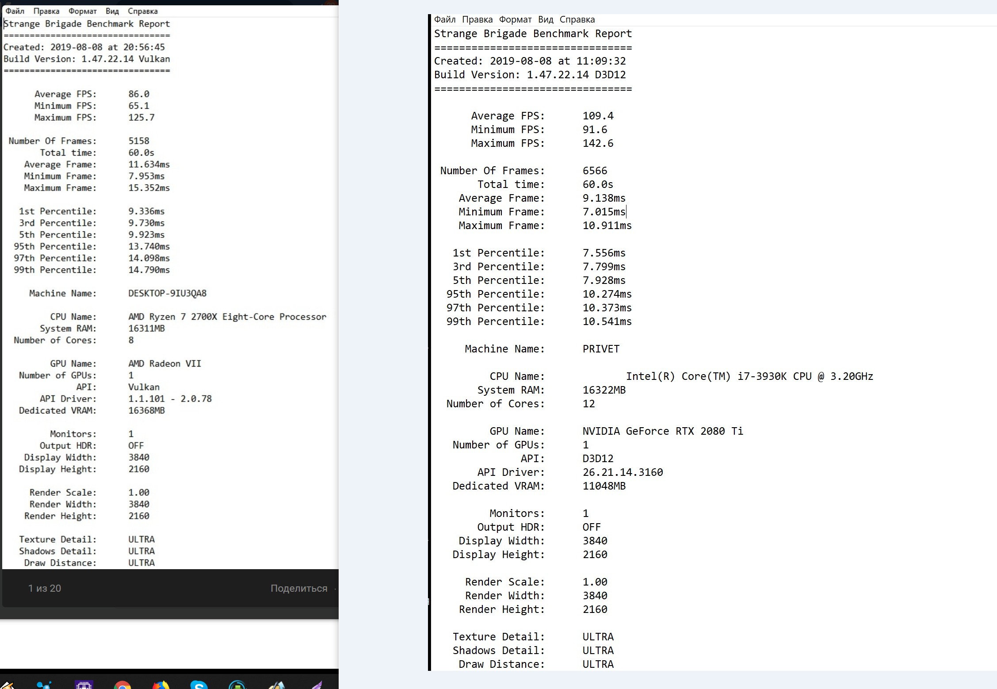Click the purple CPU-Z chip taskbar icon
The height and width of the screenshot is (689, 997).
[84, 685]
